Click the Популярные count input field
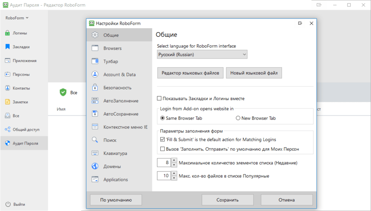The image size is (371, 211). (164, 176)
